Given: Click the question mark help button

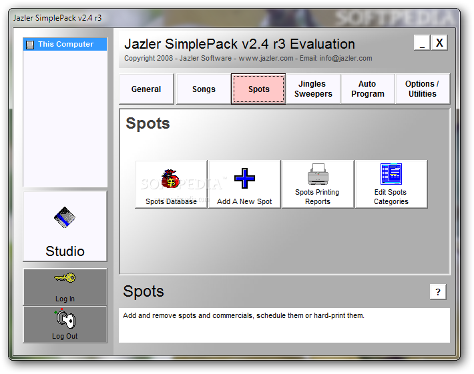Looking at the screenshot, I should 438,292.
